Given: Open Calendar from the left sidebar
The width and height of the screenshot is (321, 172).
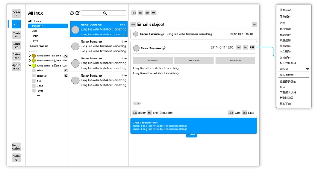Looking at the screenshot, I should (x=16, y=56).
